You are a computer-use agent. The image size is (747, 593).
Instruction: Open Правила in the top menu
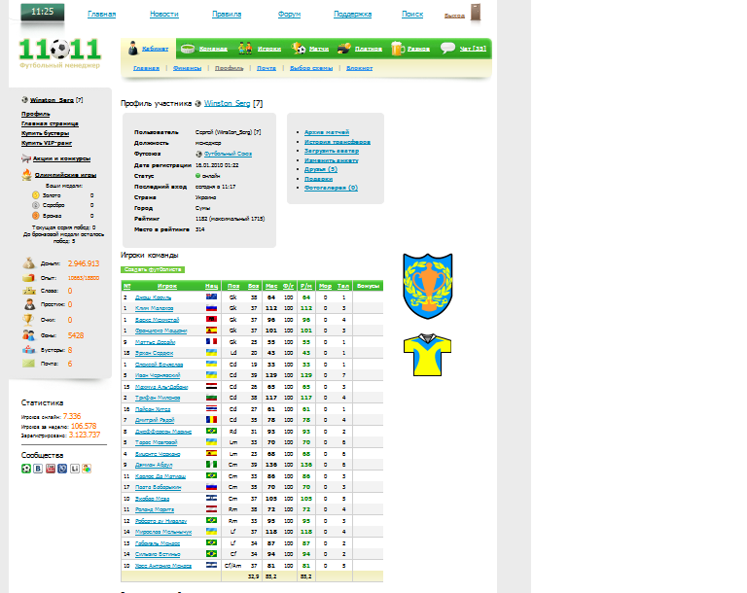click(226, 15)
